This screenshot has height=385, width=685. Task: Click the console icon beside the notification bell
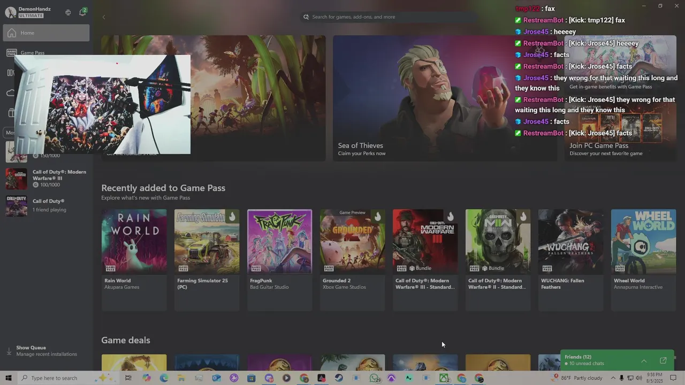pyautogui.click(x=68, y=12)
